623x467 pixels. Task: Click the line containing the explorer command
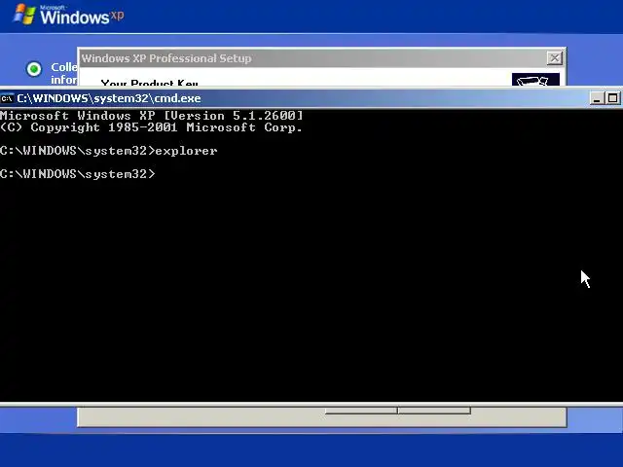(109, 151)
